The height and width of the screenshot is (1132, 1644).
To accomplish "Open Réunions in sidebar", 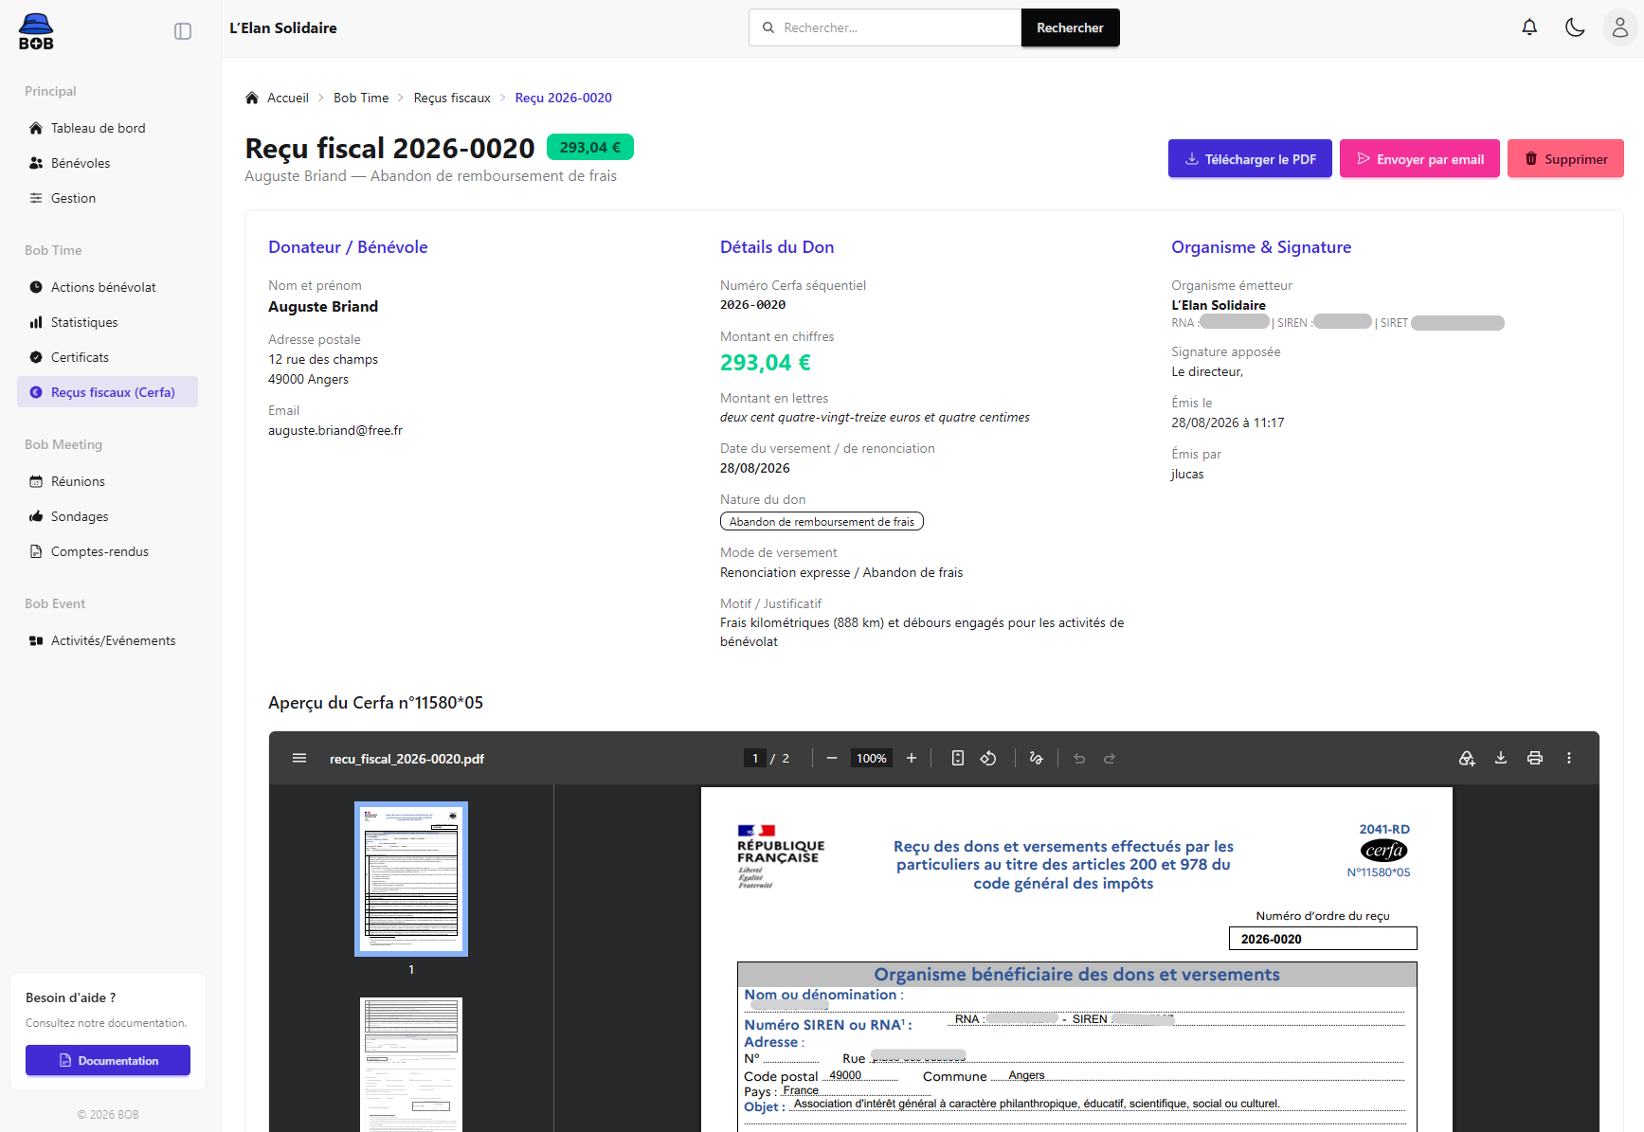I will click(107, 481).
